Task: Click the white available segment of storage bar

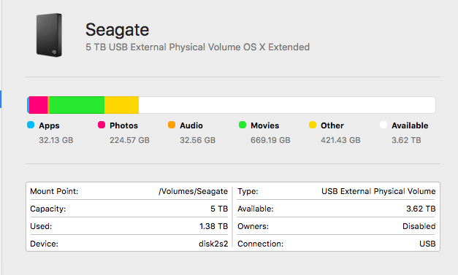Action: (287, 105)
